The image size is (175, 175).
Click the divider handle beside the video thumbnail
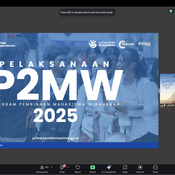point(159,91)
